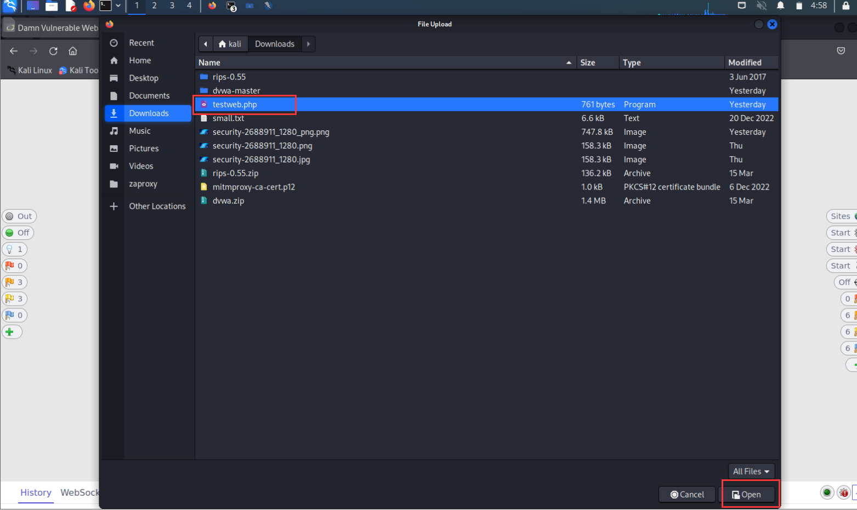Image resolution: width=857 pixels, height=510 pixels.
Task: Sort files by Type column header
Action: [x=672, y=62]
